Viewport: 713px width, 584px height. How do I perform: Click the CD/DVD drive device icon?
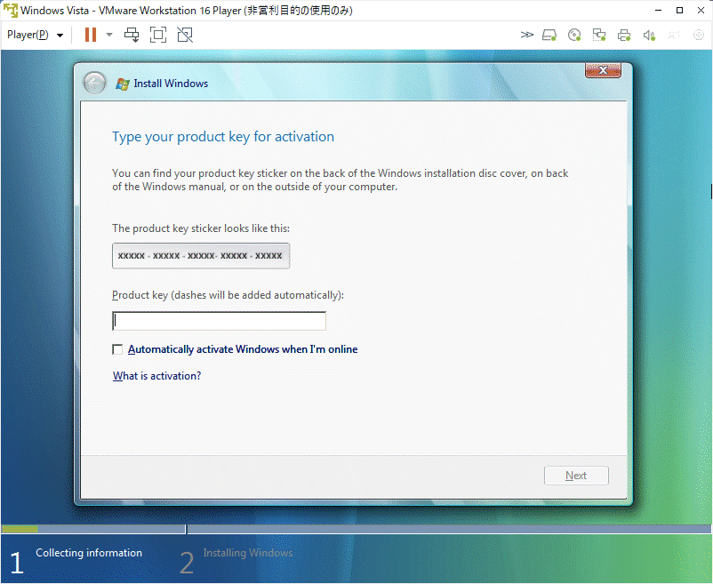[574, 35]
